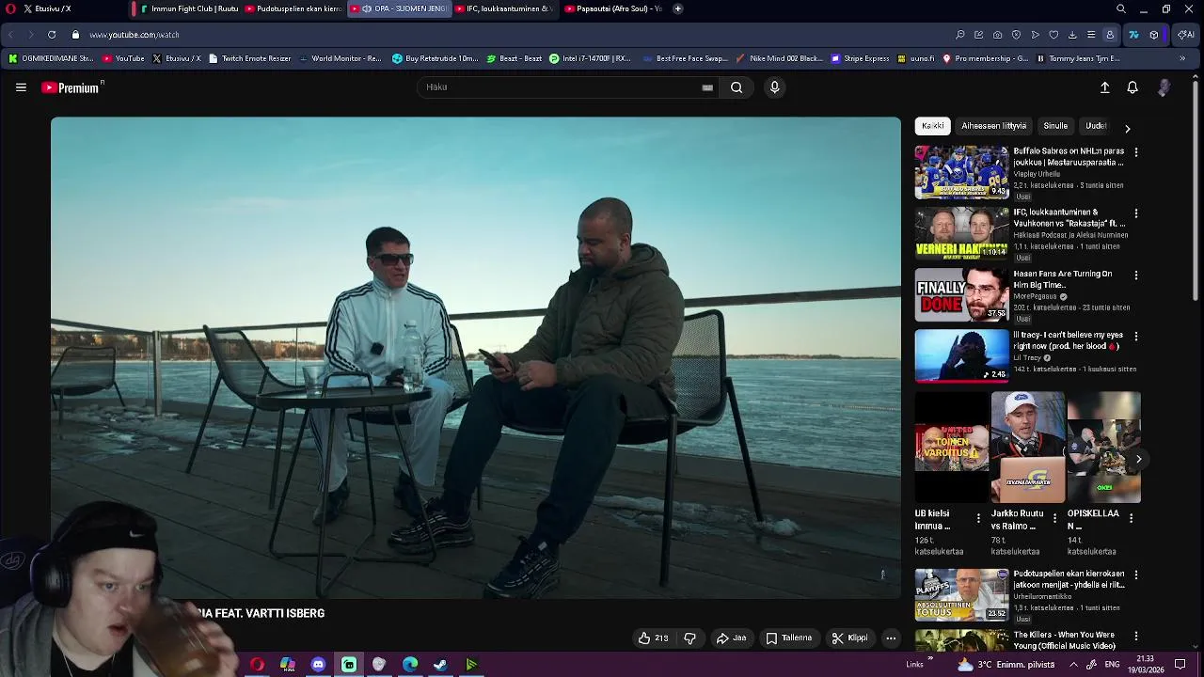Screen dimensions: 1204x677
Task: Switch to Immun Fight Club Ruutu tab
Action: (188, 8)
